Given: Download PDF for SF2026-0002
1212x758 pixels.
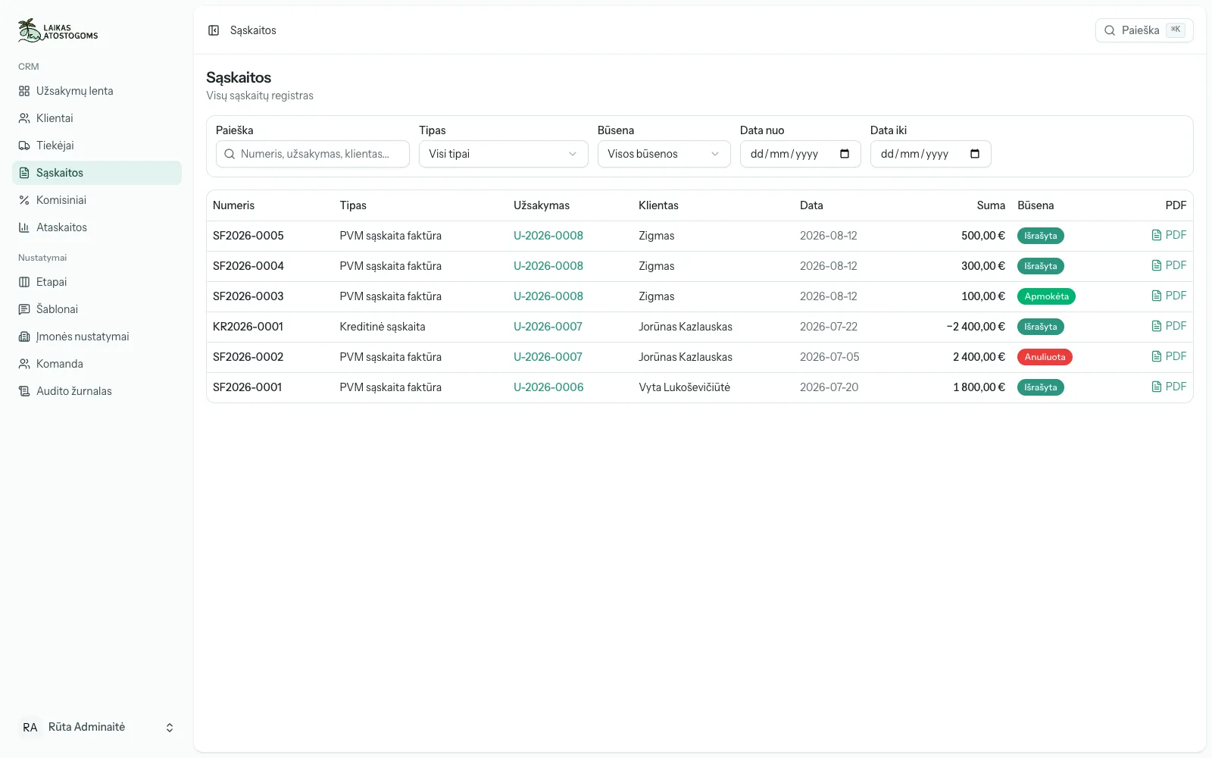Looking at the screenshot, I should click(x=1169, y=356).
